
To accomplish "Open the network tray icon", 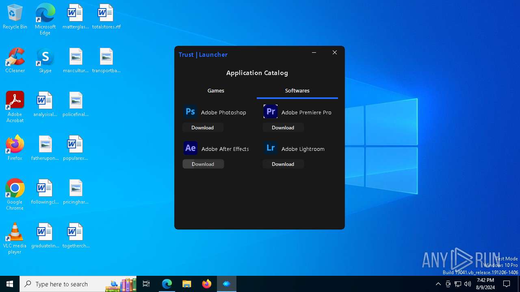I will click(458, 284).
